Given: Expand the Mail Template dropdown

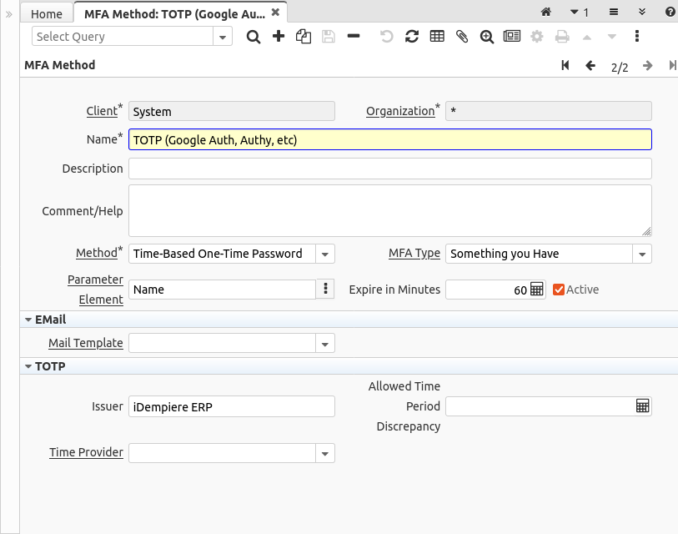Looking at the screenshot, I should (325, 343).
